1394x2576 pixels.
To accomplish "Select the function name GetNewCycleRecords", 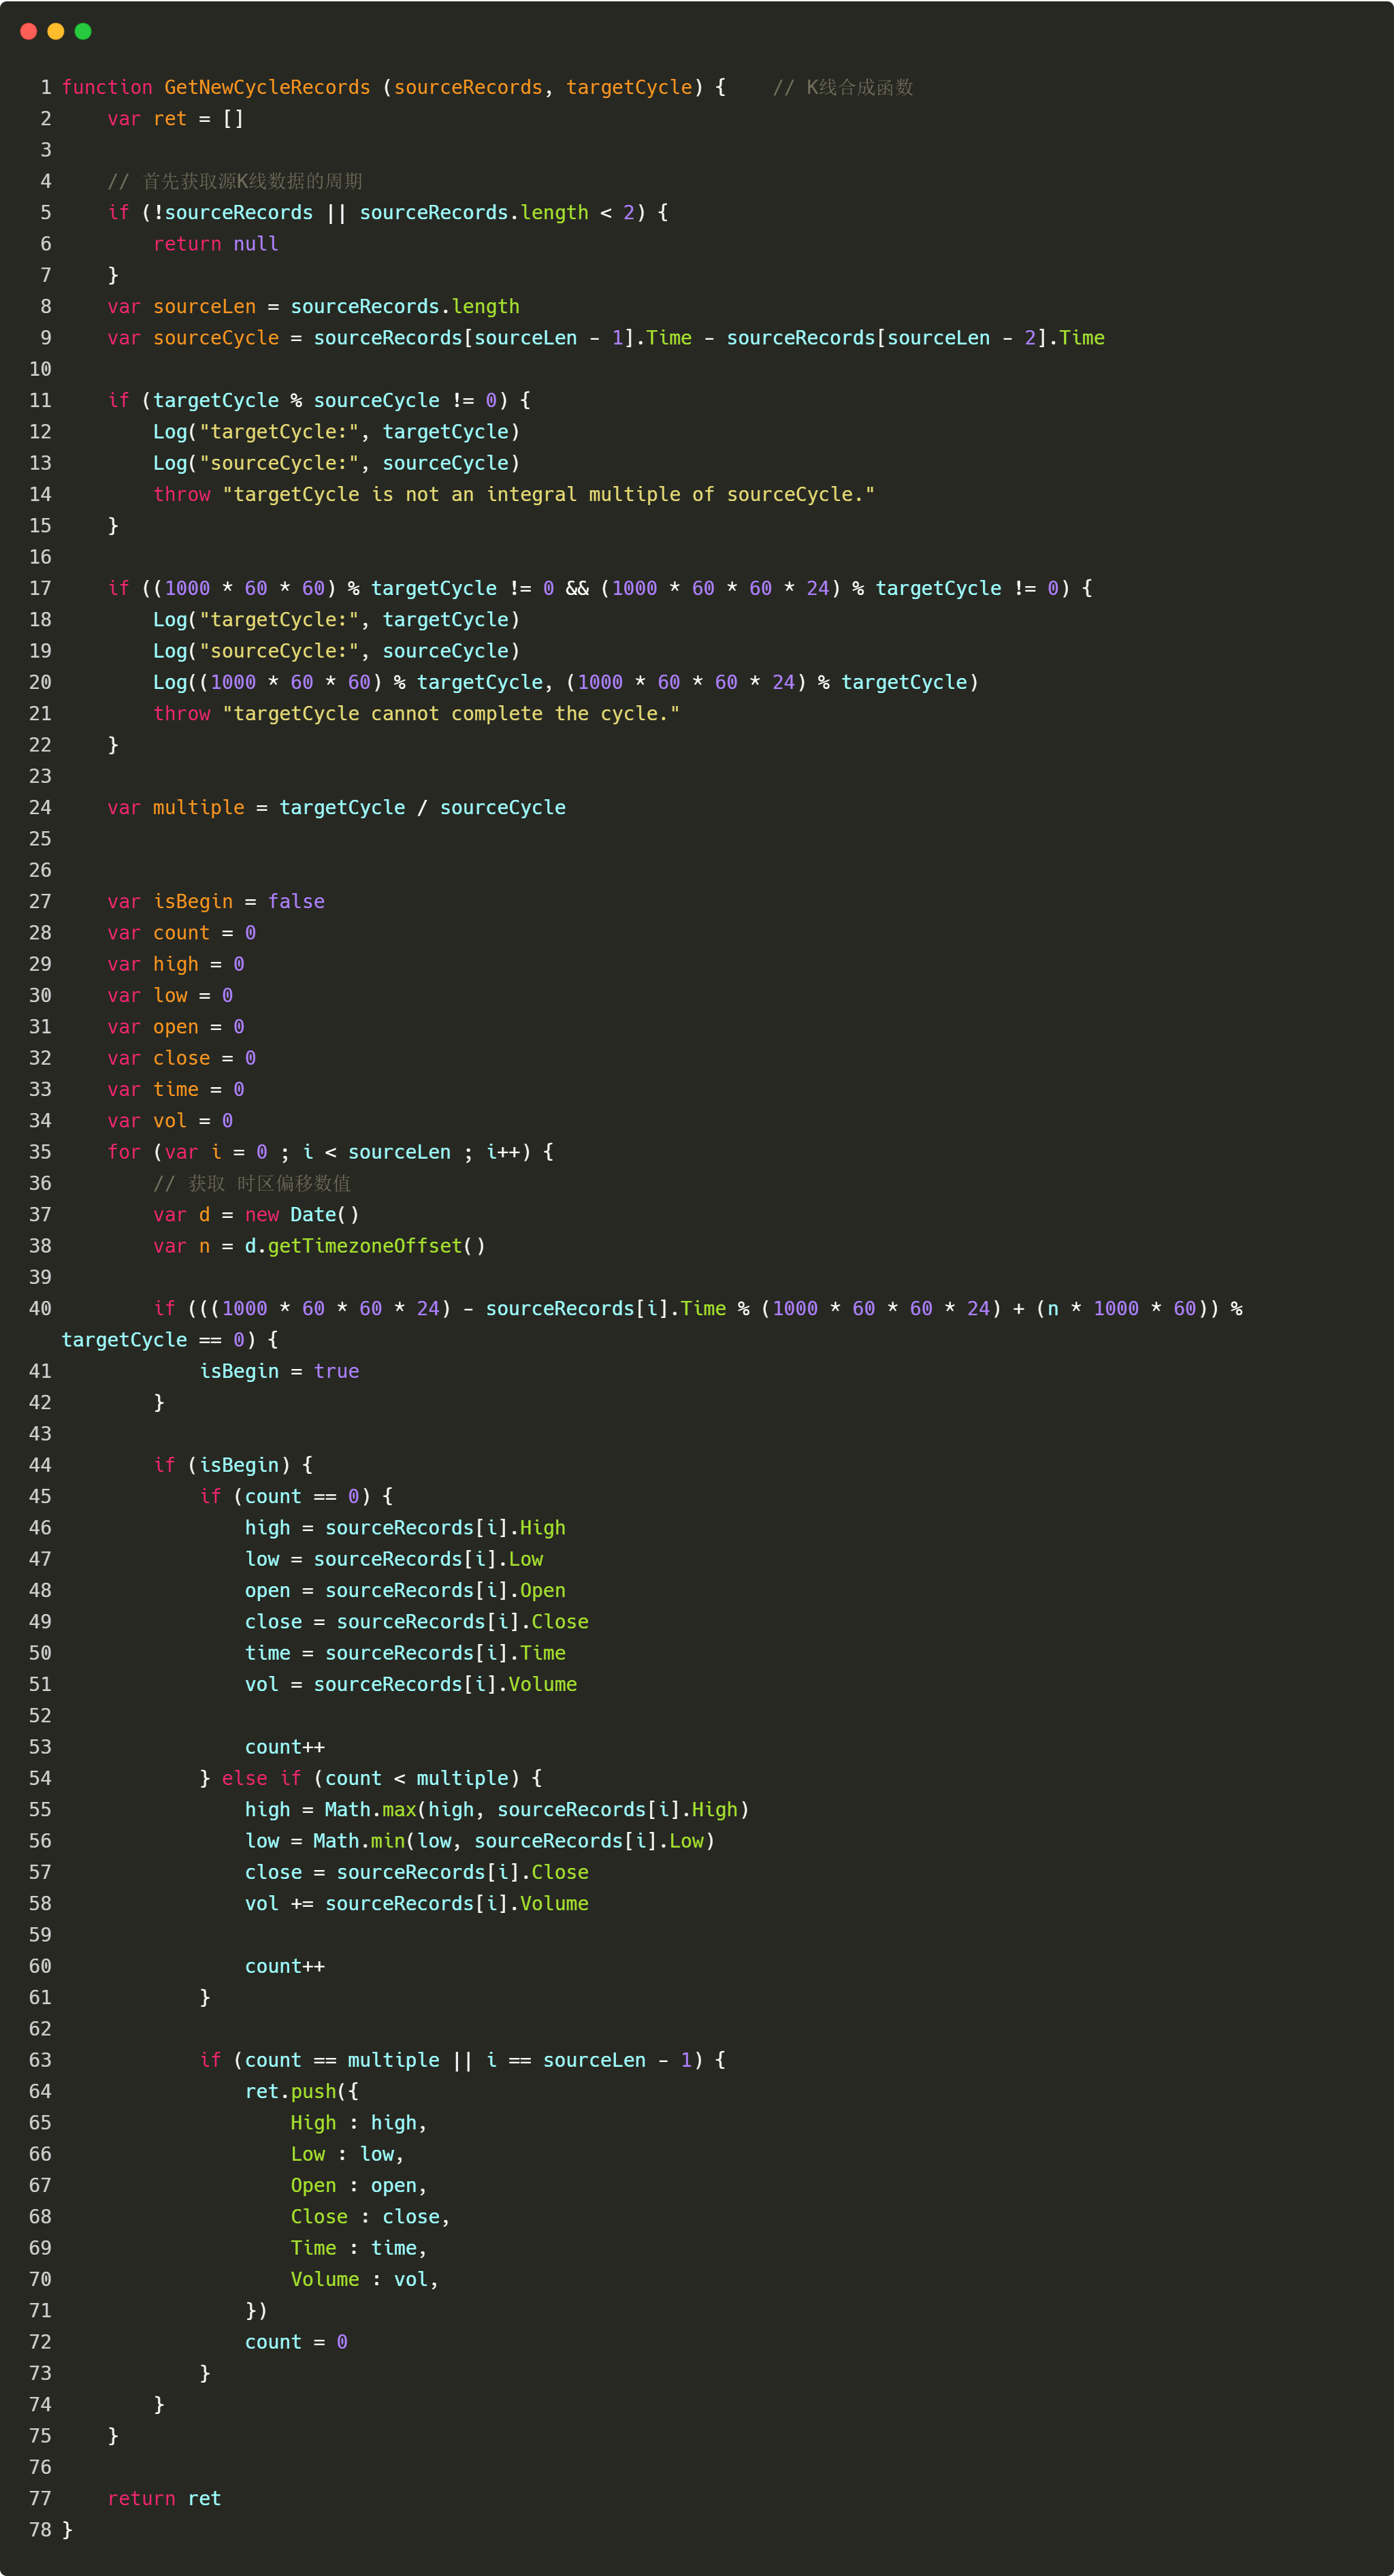I will click(x=267, y=87).
